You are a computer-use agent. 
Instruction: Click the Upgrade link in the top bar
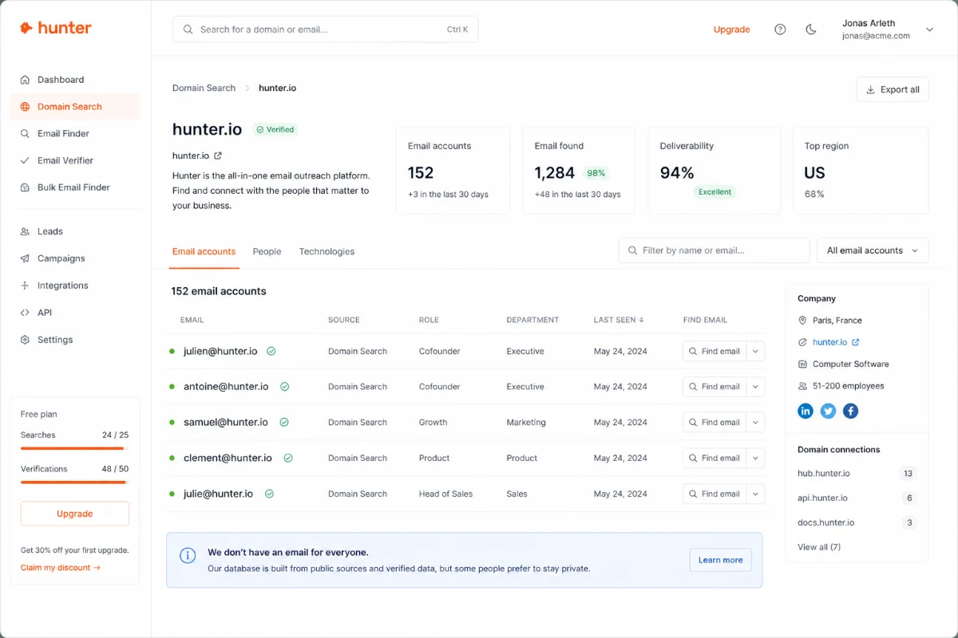pos(731,30)
